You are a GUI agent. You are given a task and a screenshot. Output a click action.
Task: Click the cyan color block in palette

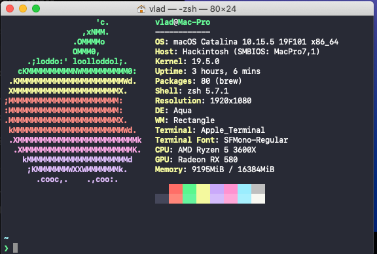pyautogui.click(x=245, y=194)
